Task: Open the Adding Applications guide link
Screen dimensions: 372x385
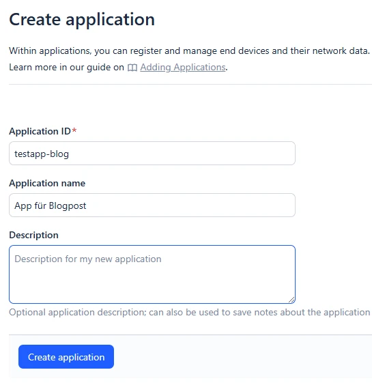Action: (x=183, y=68)
